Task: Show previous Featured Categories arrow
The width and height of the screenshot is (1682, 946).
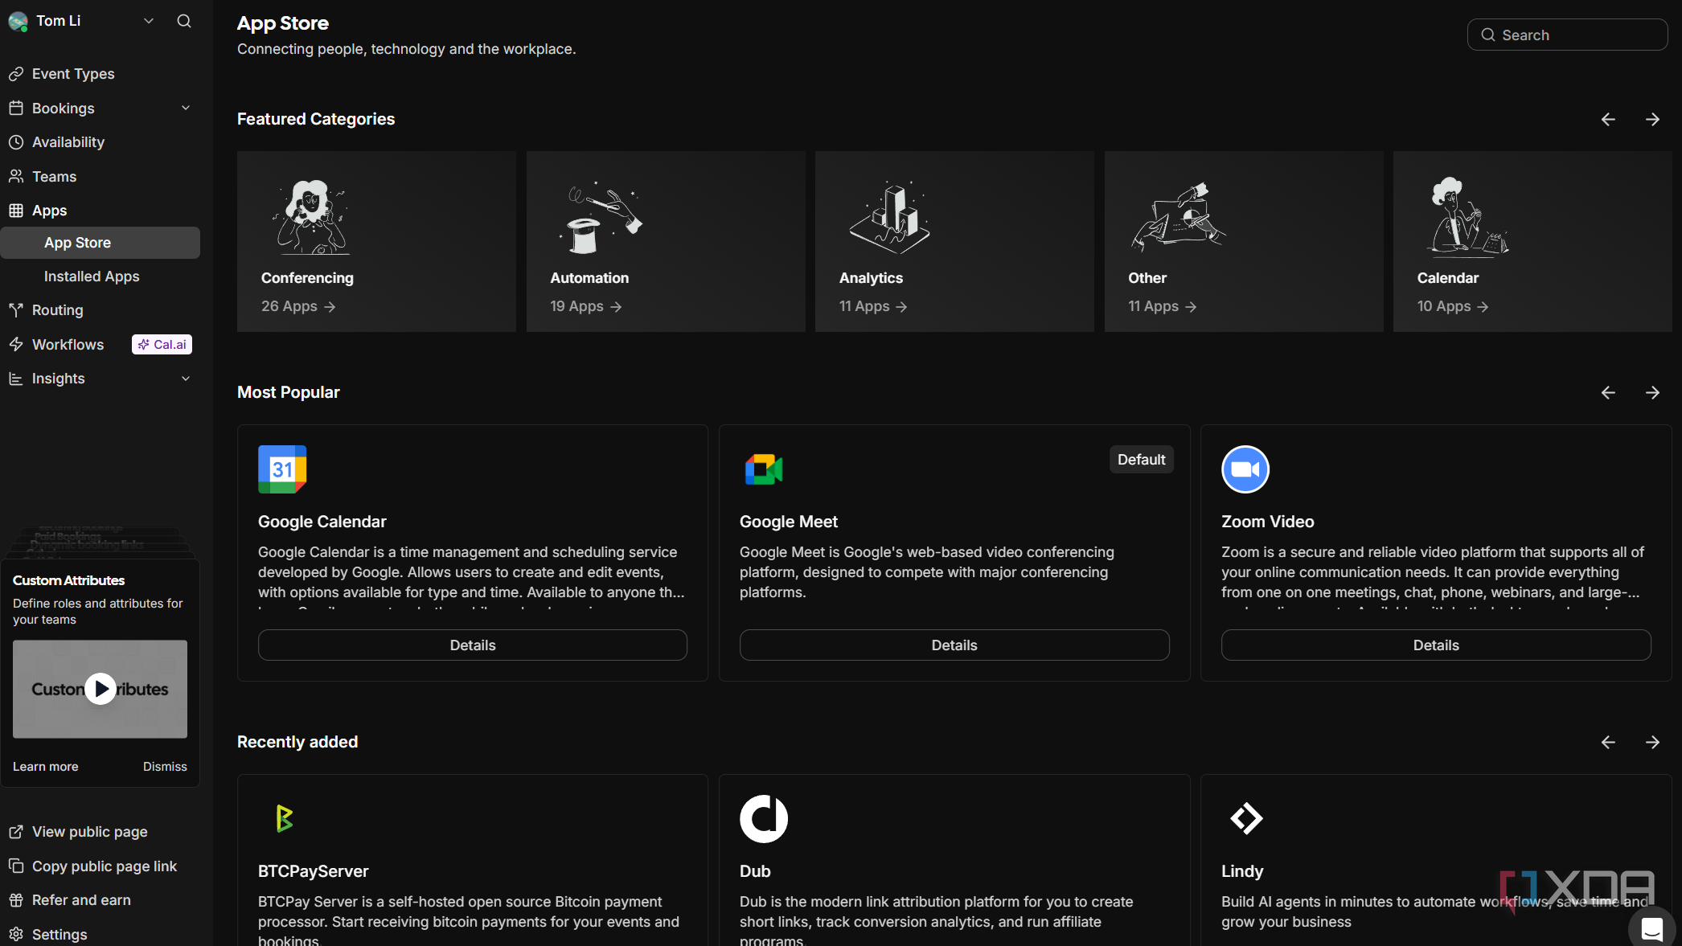Action: 1608,119
